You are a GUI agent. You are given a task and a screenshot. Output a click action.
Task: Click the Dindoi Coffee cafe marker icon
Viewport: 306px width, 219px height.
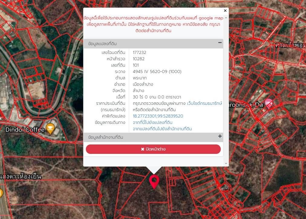pyautogui.click(x=50, y=129)
